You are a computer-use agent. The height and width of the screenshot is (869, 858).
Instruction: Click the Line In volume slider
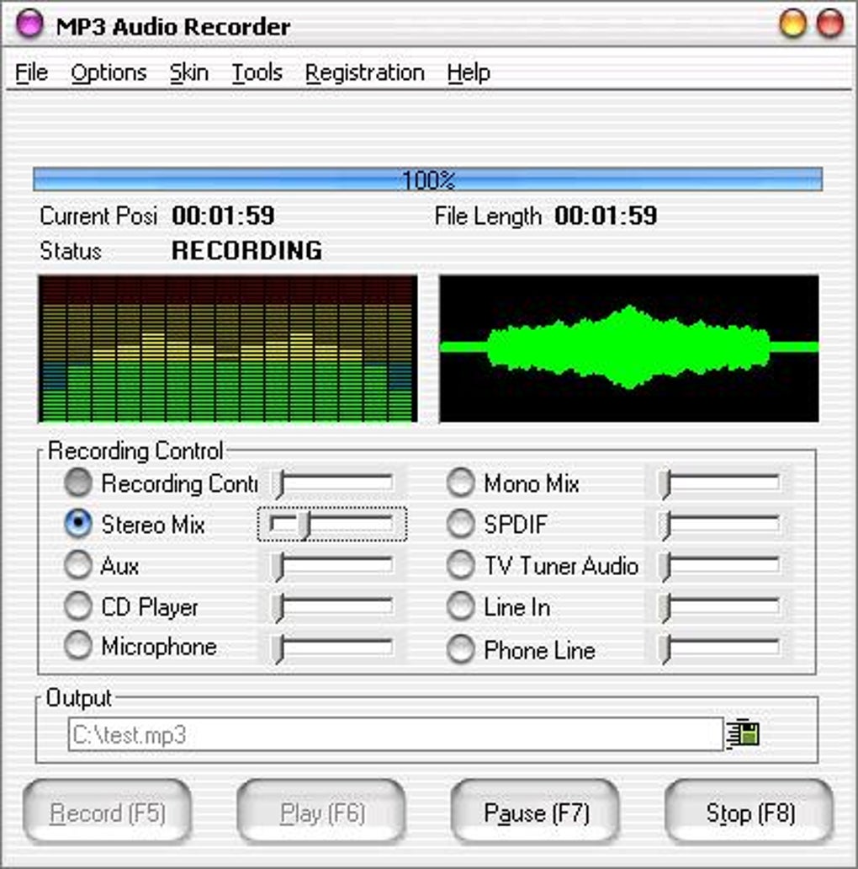click(x=718, y=606)
